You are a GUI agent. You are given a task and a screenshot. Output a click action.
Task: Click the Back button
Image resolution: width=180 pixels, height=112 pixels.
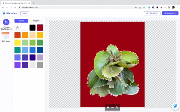[x=25, y=13]
